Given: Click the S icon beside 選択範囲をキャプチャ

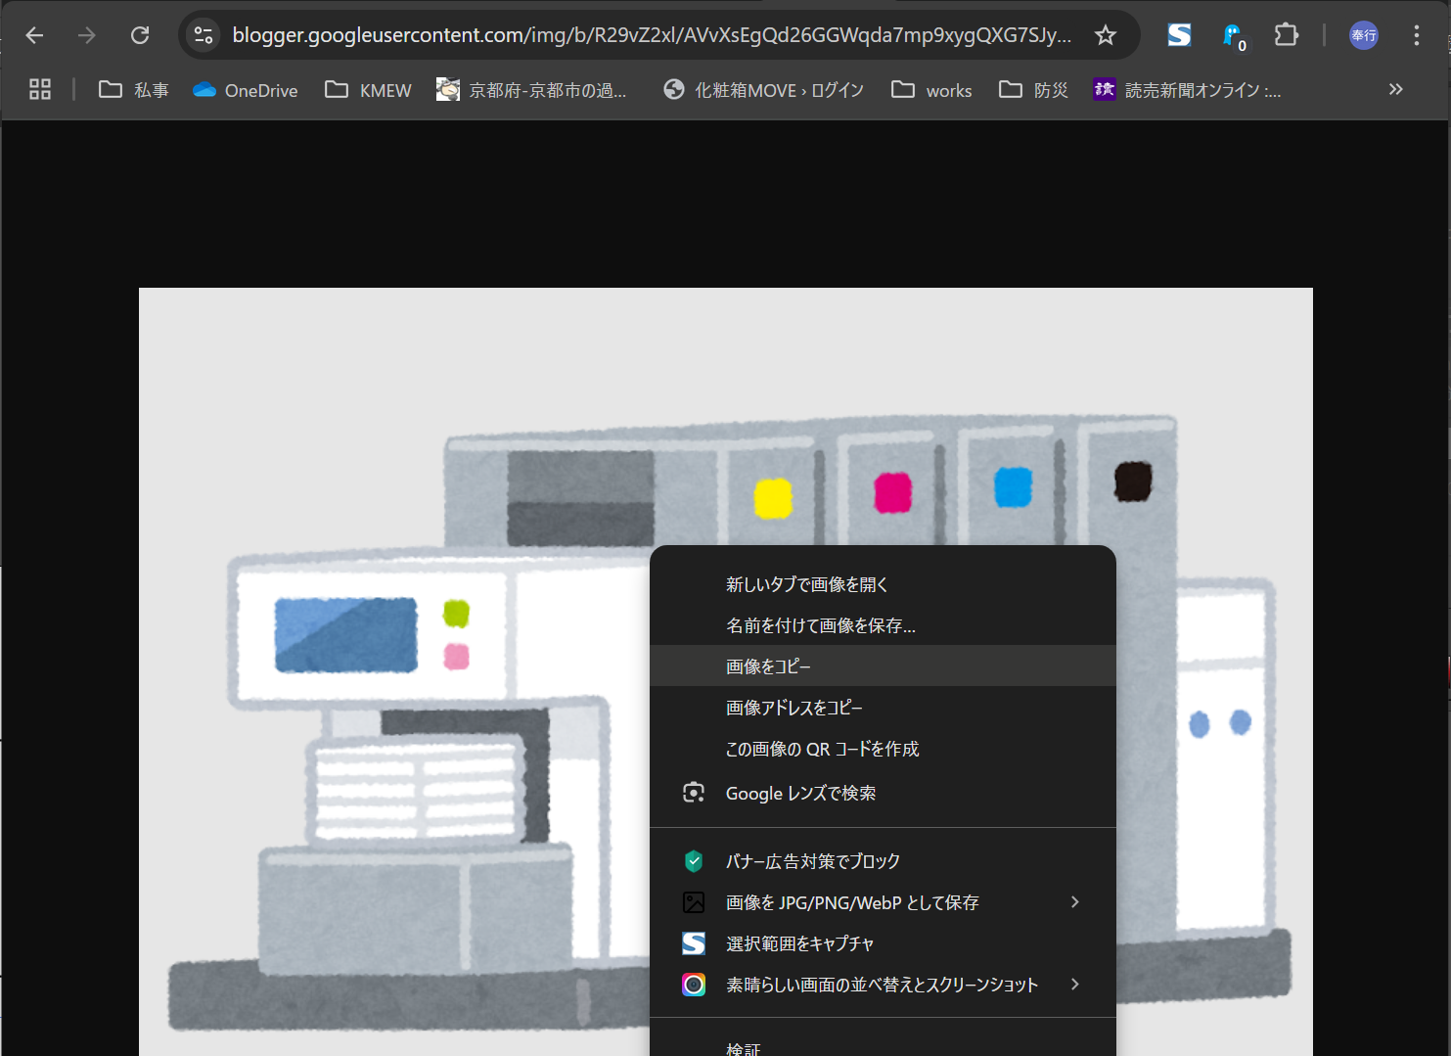Looking at the screenshot, I should [694, 943].
